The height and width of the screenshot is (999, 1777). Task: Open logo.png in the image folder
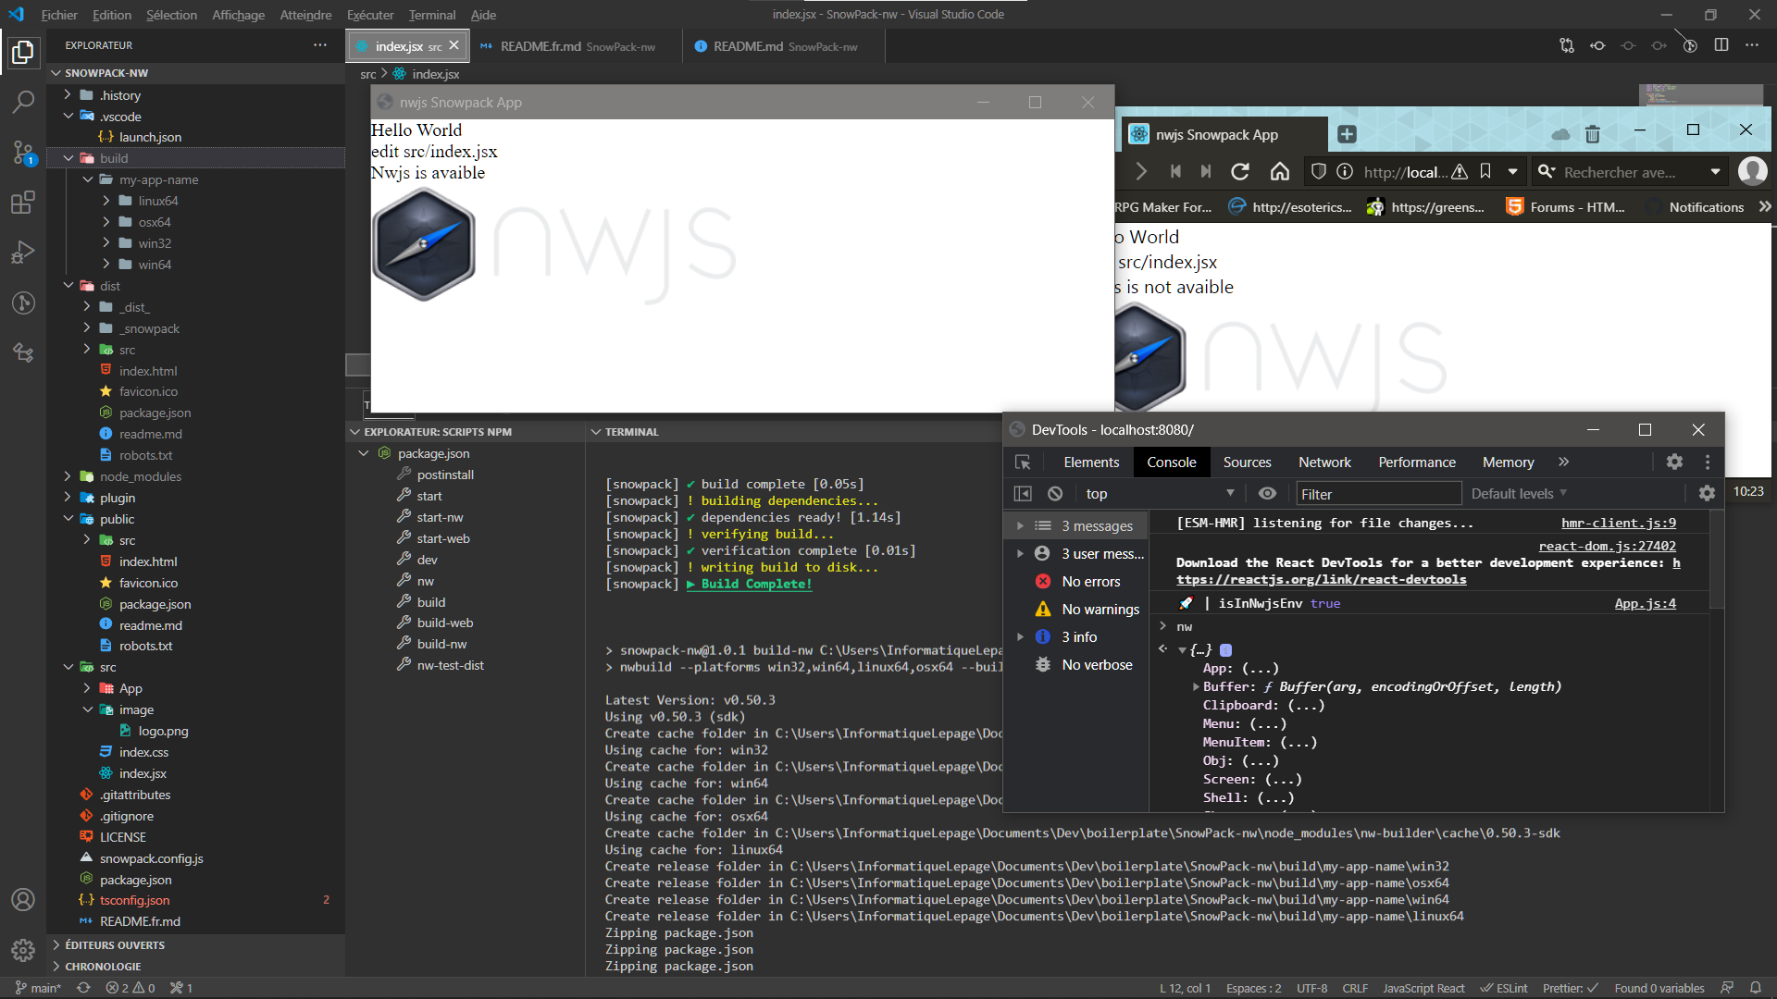click(x=163, y=732)
